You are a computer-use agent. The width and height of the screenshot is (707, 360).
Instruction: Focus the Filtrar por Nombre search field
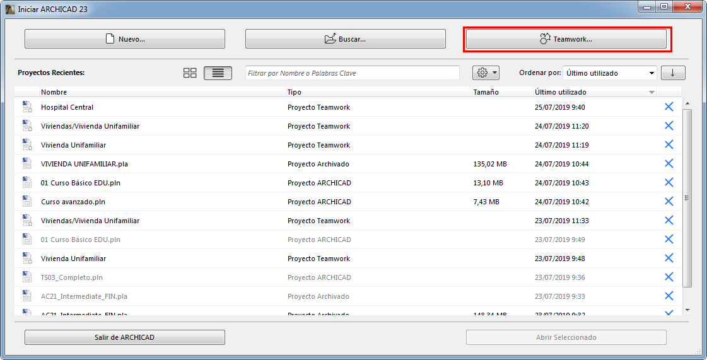pyautogui.click(x=353, y=73)
